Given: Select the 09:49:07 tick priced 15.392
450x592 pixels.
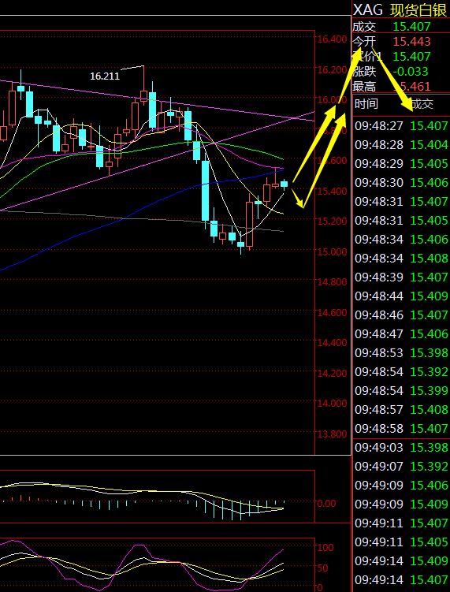Looking at the screenshot, I should [401, 467].
